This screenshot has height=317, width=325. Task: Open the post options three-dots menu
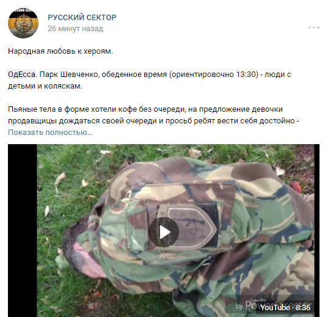[x=314, y=27]
